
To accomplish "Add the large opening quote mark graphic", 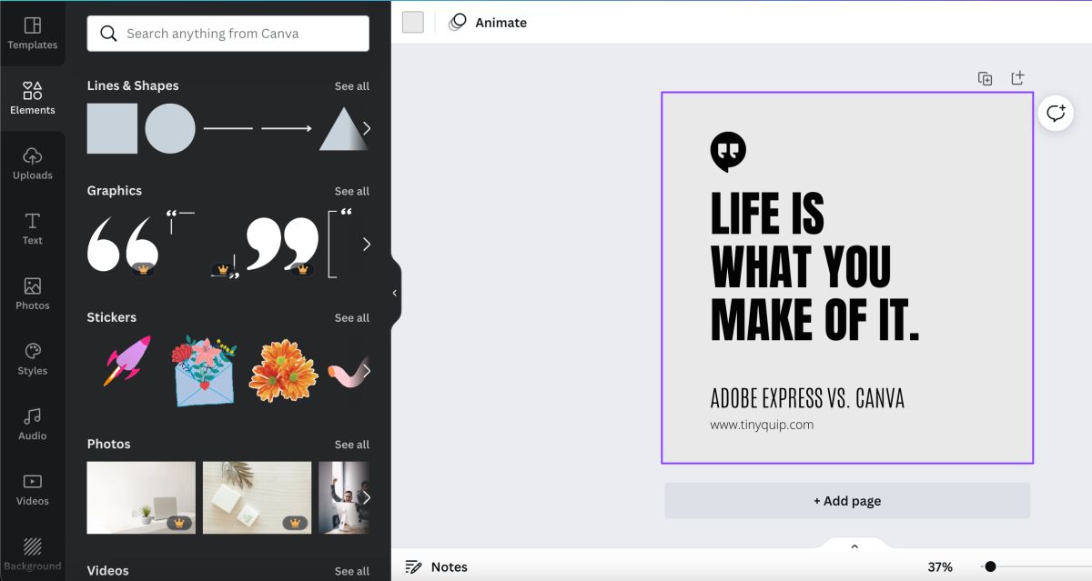I will tap(123, 245).
